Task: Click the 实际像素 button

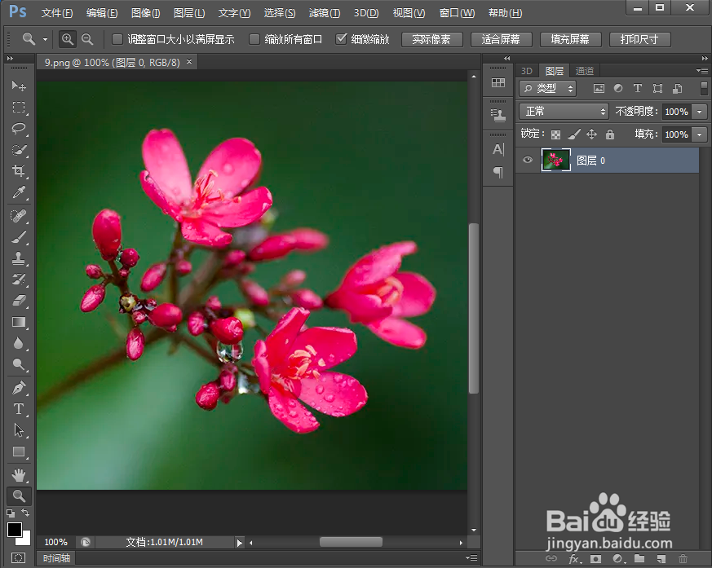Action: coord(431,39)
